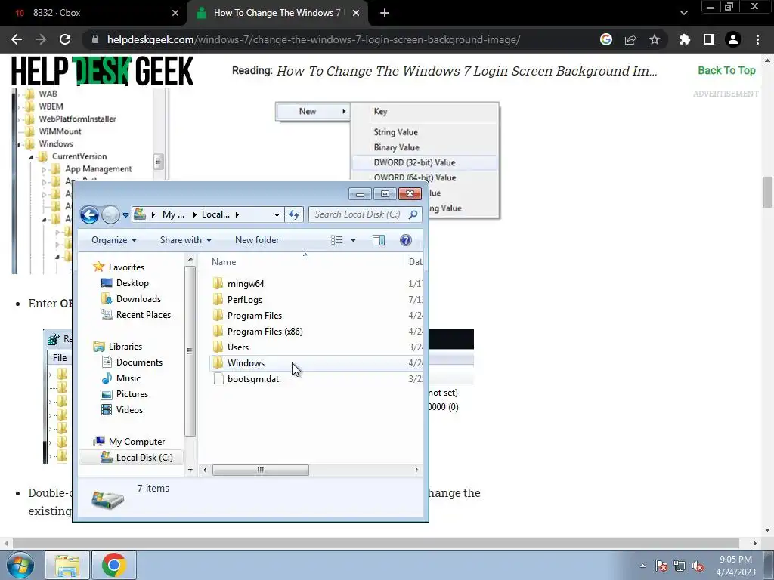Viewport: 774px width, 580px height.
Task: Open recent locations dropdown beside Explorer forward button
Action: tap(125, 215)
